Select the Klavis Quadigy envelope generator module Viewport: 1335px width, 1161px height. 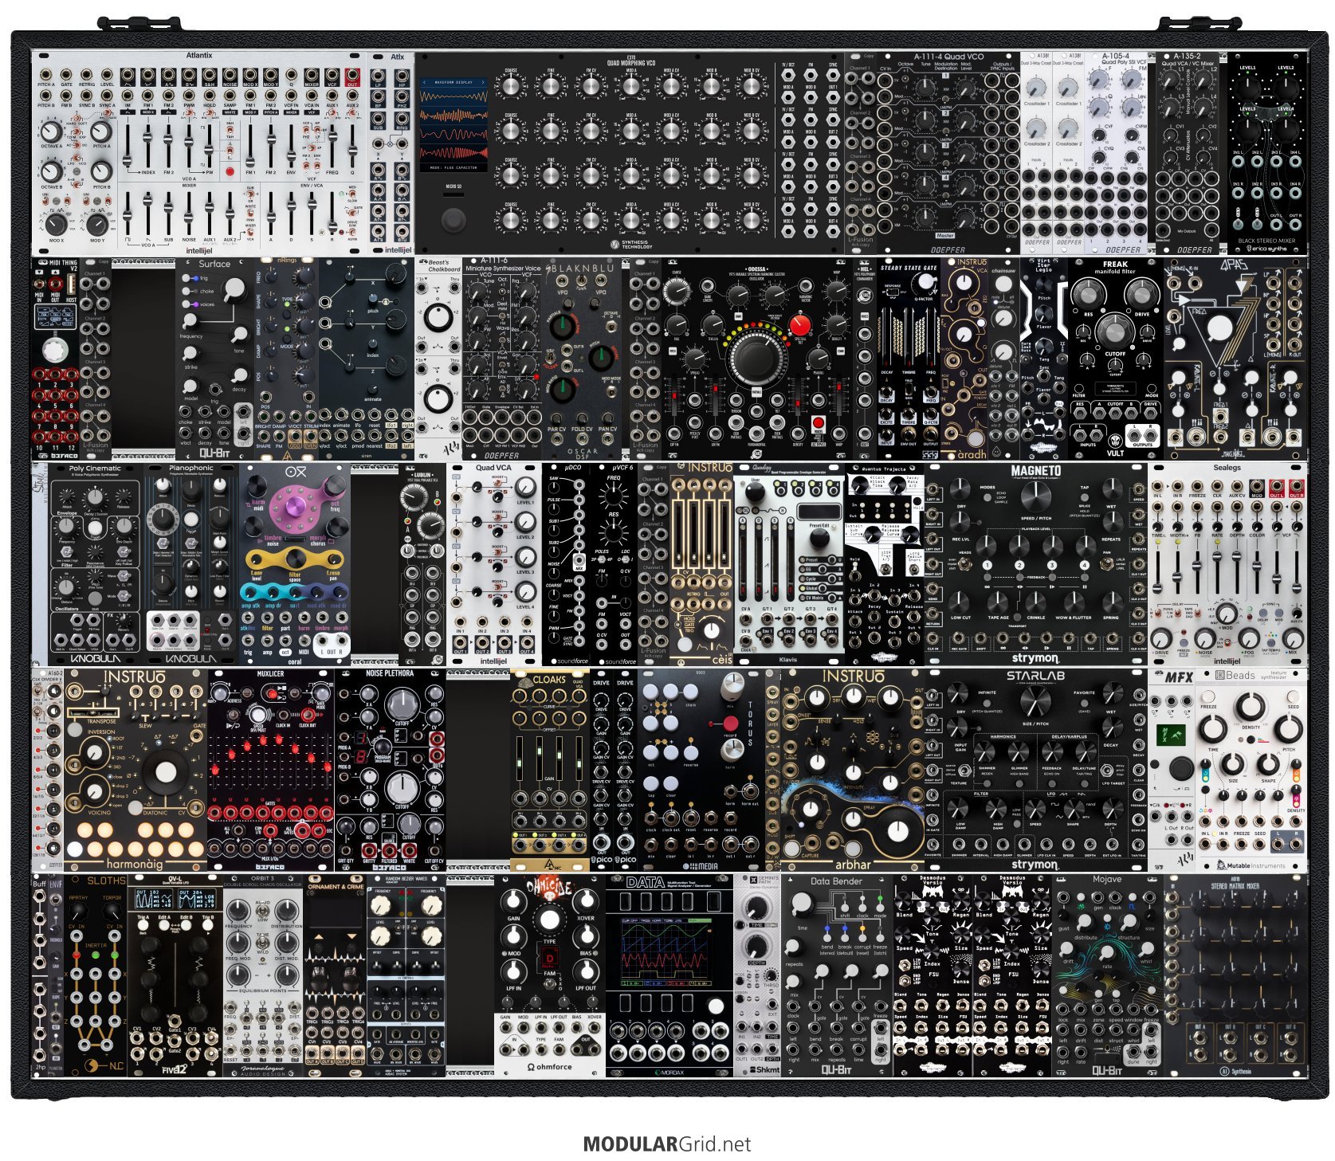tap(789, 564)
